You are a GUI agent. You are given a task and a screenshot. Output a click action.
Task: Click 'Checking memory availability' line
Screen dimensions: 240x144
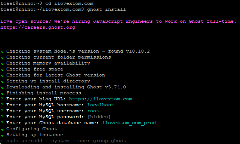(x=48, y=63)
